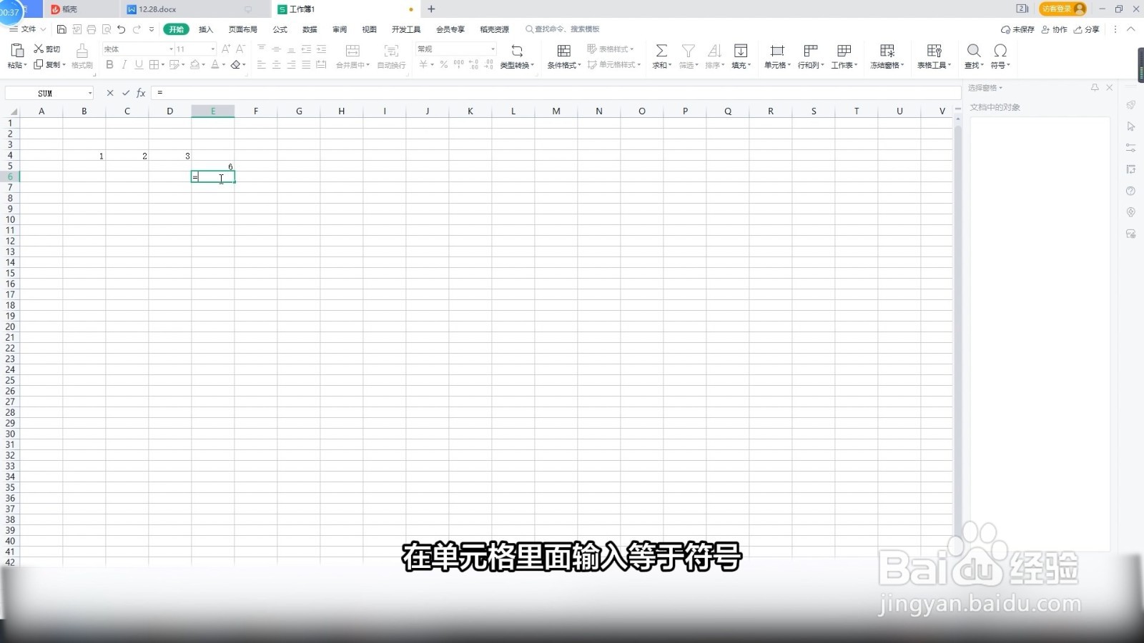Toggle Wrap Text (自动换行)
Image resolution: width=1144 pixels, height=643 pixels.
click(x=391, y=56)
